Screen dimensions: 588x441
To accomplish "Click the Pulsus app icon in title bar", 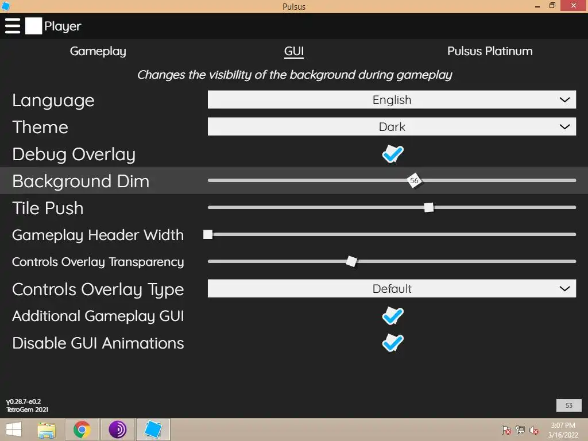I will point(5,6).
